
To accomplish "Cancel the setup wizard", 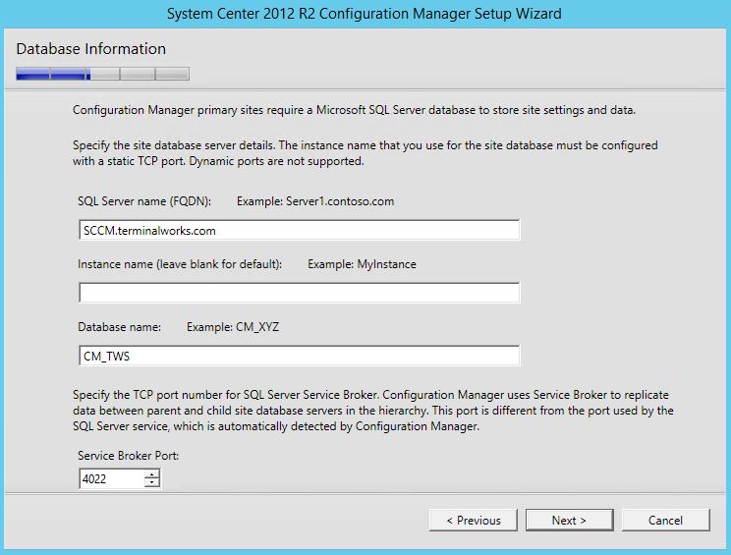I will 666,520.
